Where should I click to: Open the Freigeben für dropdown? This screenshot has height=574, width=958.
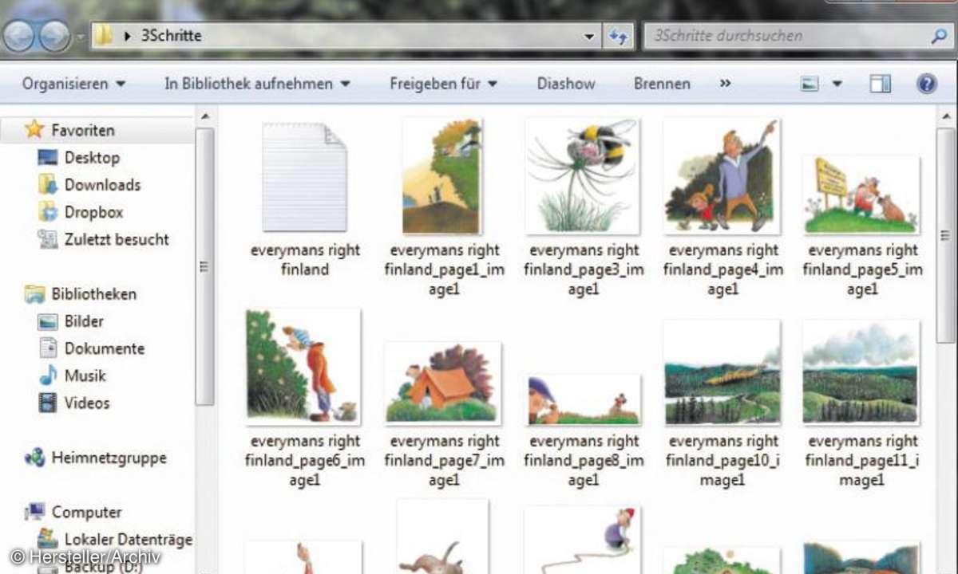click(443, 84)
